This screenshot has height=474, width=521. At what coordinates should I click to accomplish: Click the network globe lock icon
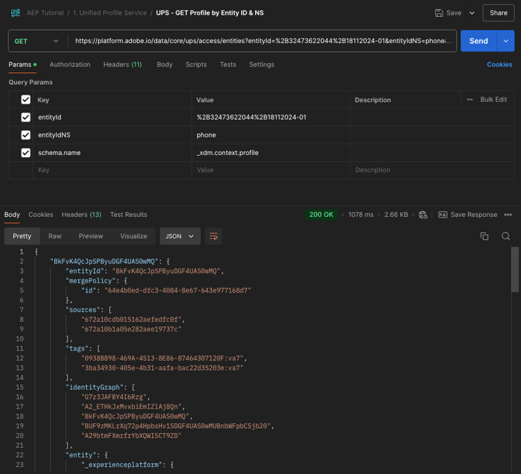(422, 215)
